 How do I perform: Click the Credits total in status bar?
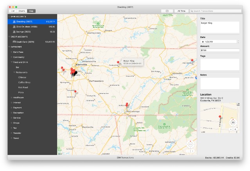point(233,158)
